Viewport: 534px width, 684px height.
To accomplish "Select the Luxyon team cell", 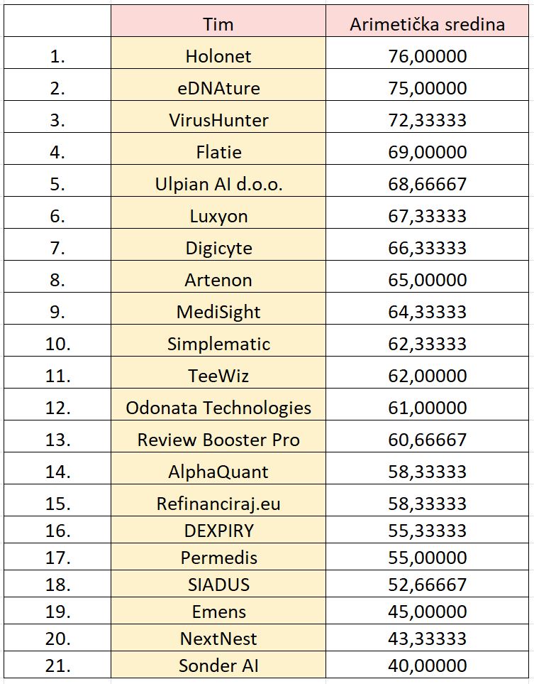I will click(218, 216).
